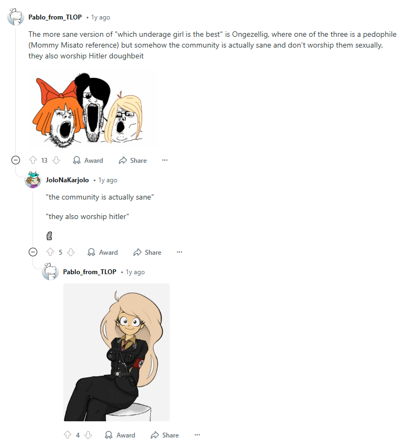The width and height of the screenshot is (400, 444).
Task: Downvote JoloNaKarjolo's 5-point comment
Action: tap(71, 253)
